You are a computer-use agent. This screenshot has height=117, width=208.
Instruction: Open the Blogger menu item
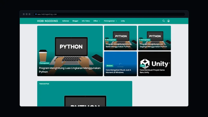pos(75,21)
